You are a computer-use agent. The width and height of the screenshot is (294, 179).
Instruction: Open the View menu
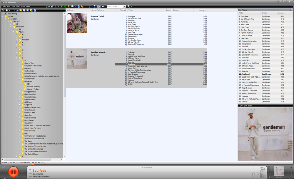(13, 6)
